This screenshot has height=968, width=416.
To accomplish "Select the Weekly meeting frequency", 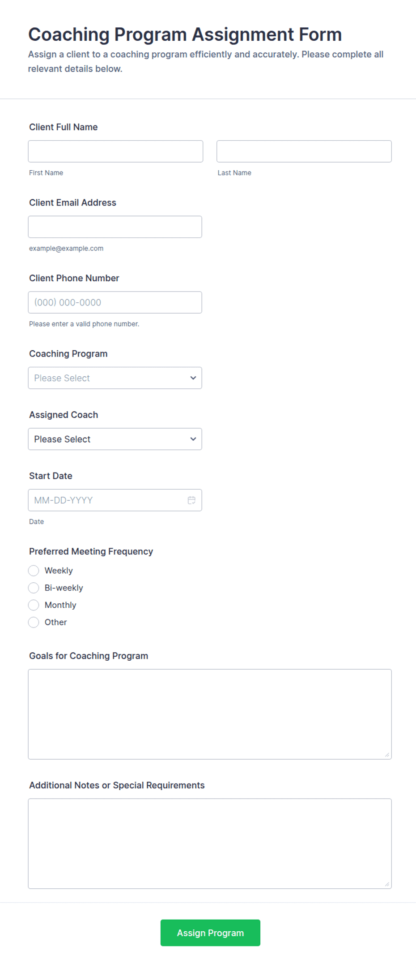I will (x=34, y=571).
